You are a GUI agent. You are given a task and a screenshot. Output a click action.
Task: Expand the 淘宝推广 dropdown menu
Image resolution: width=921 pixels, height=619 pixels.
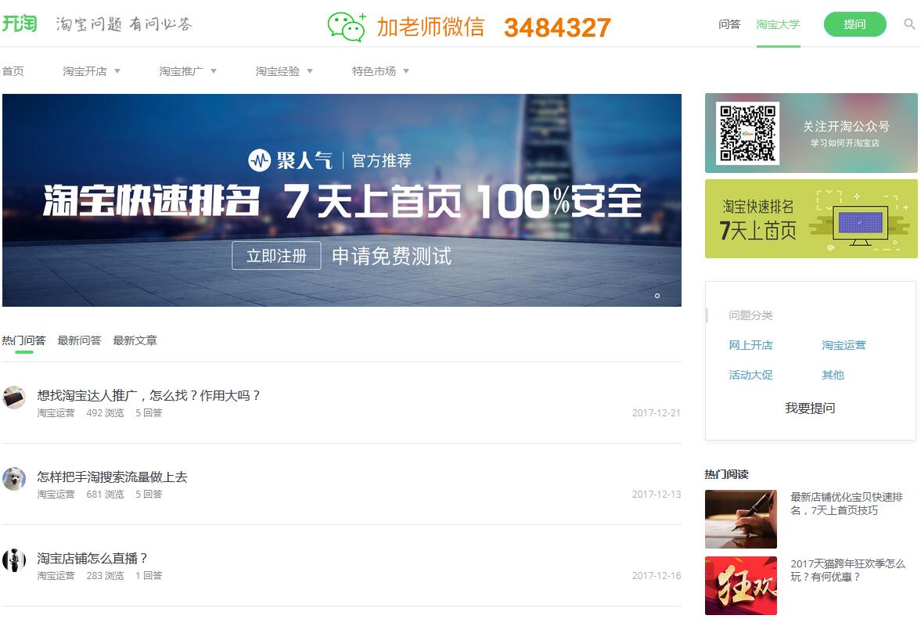point(187,71)
